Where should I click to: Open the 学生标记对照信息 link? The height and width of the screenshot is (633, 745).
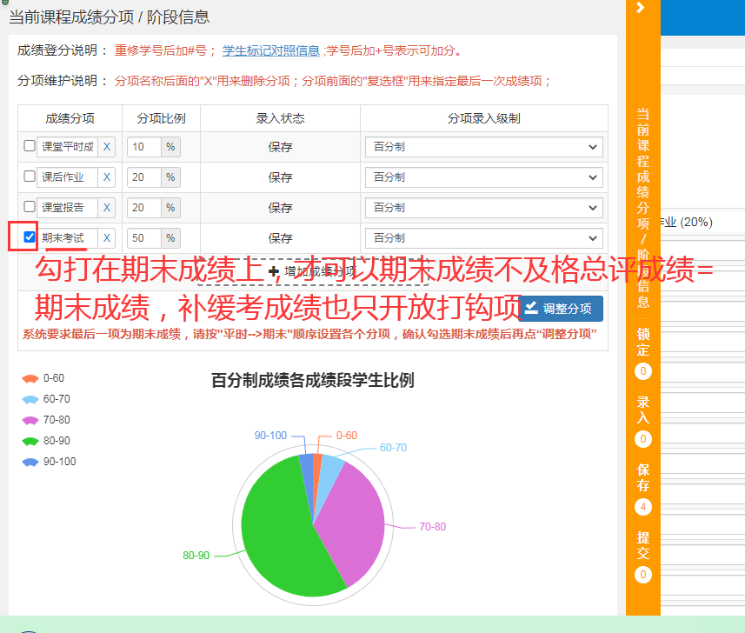tap(271, 50)
